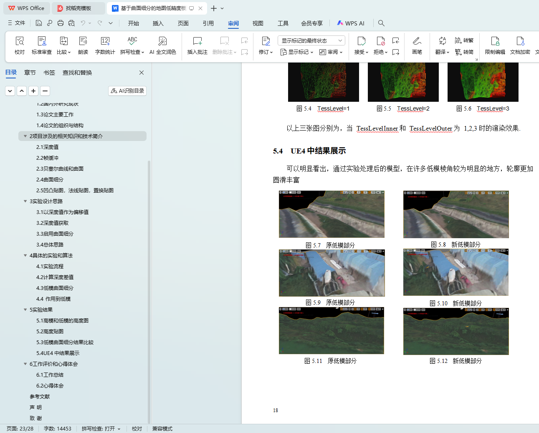
Task: Click the undo arrow icon
Action: [x=83, y=23]
